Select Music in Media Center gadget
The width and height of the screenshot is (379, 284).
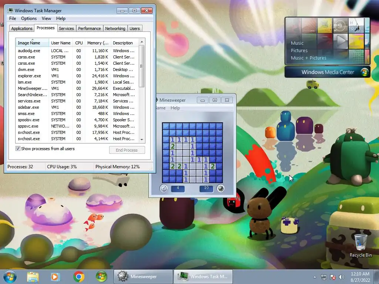click(x=297, y=43)
